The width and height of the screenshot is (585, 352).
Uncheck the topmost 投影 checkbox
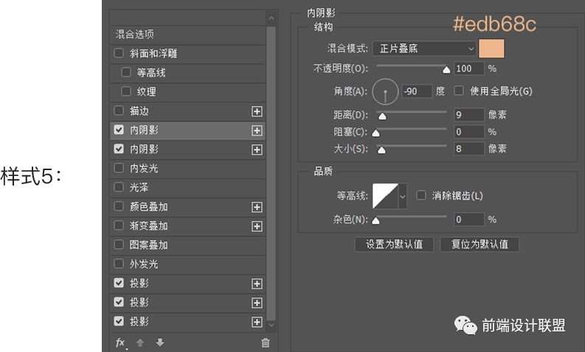tap(119, 283)
